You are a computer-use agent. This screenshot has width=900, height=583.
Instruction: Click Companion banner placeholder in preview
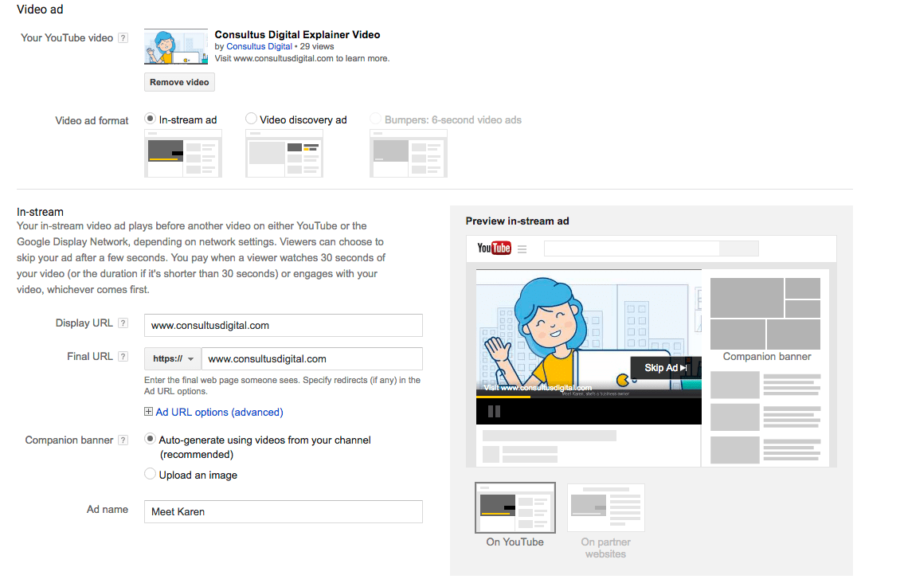[x=765, y=314]
